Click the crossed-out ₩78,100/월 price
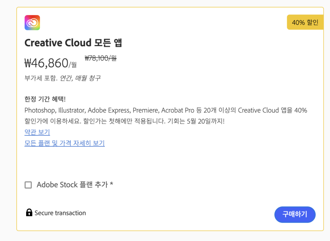Screen dimensions: 330x241 coord(101,58)
